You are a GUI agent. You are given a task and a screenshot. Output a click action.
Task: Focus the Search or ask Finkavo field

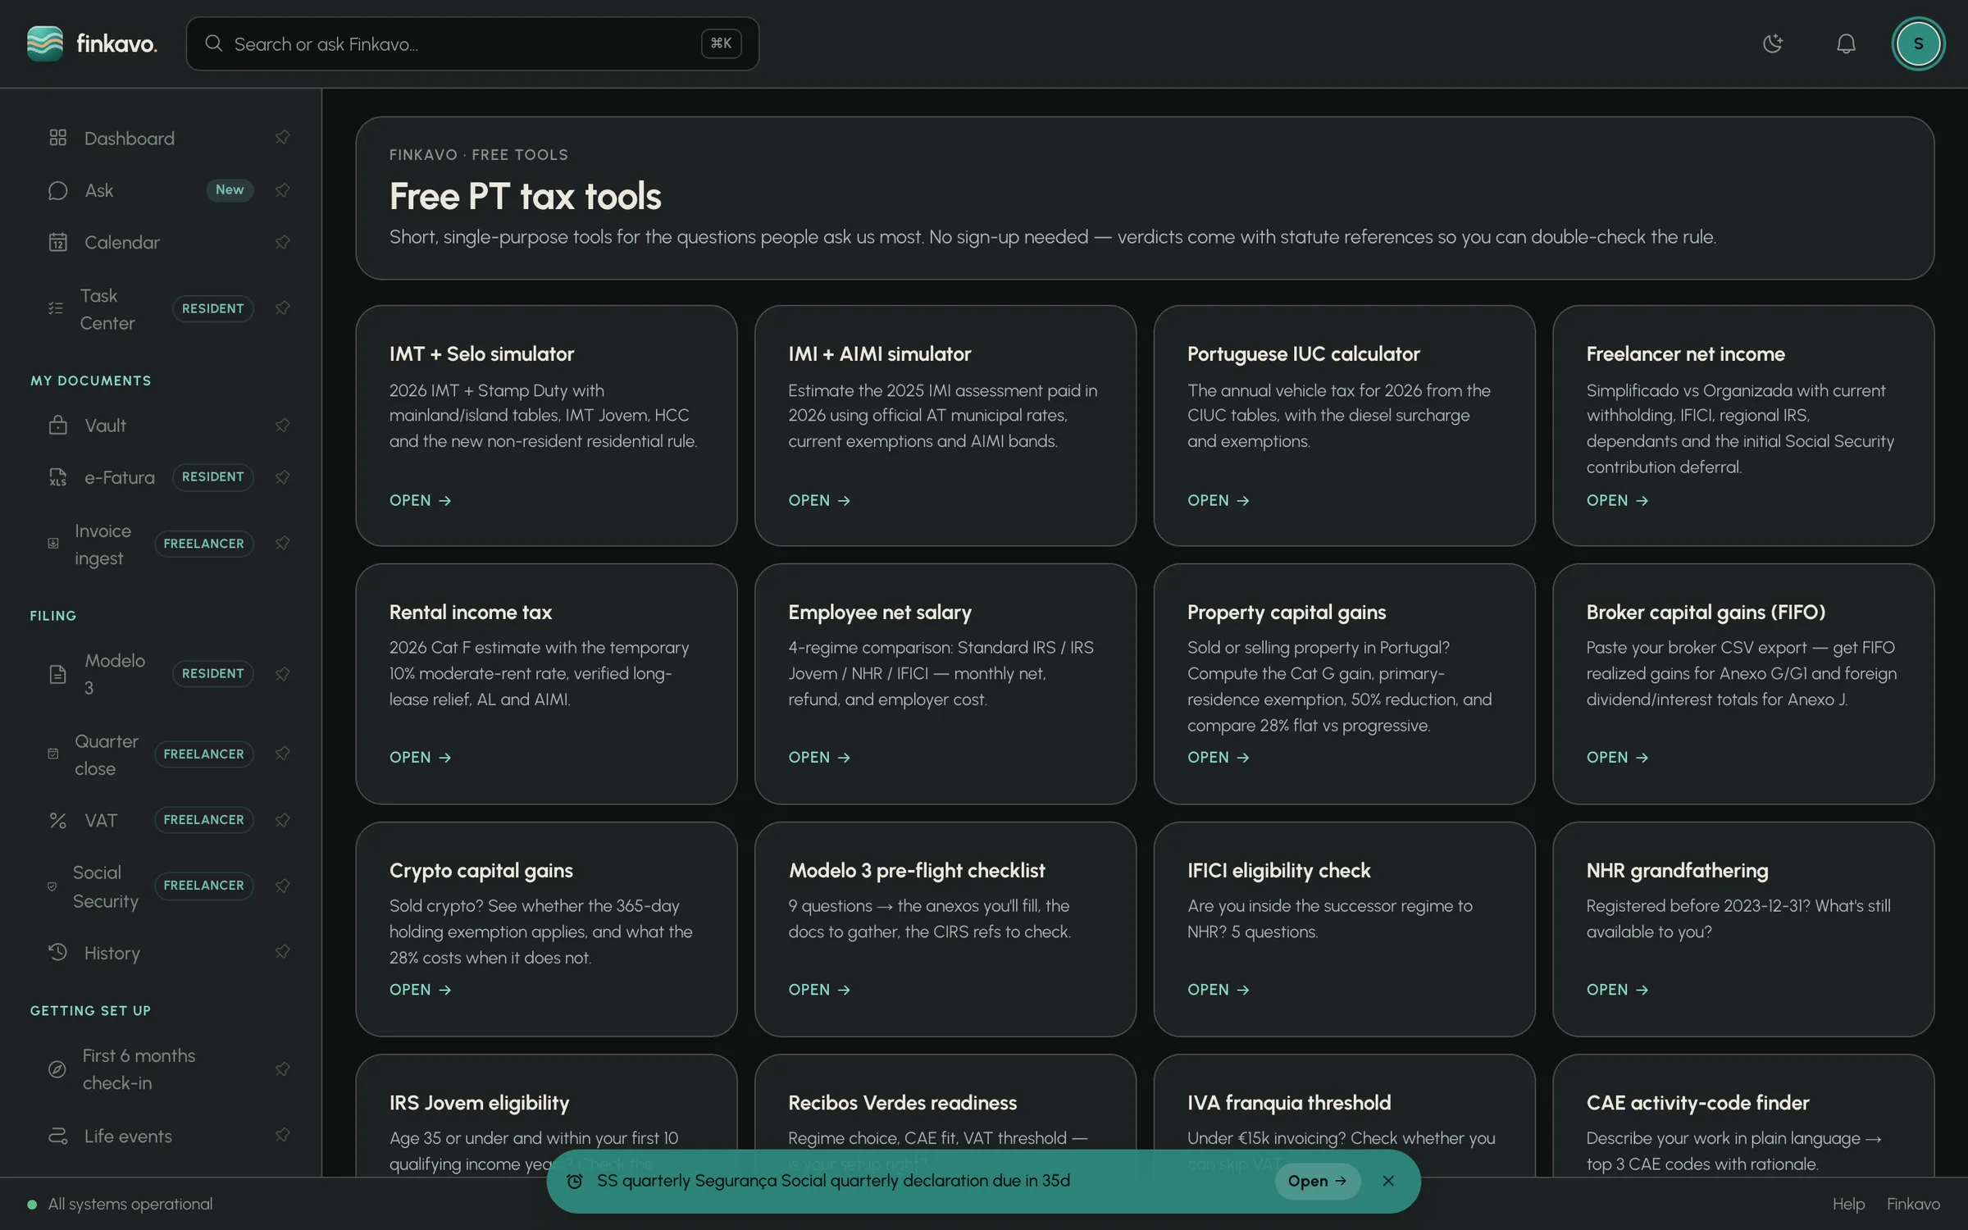tap(472, 43)
